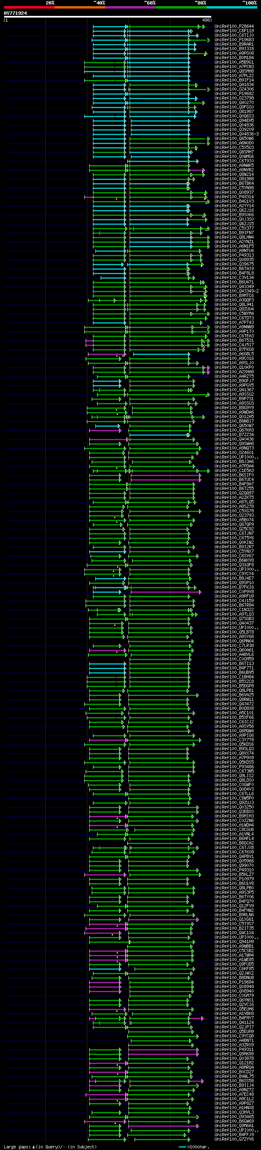Select the UniRef100_Q0Q6S3 label
The width and height of the screenshot is (261, 1150).
(234, 116)
